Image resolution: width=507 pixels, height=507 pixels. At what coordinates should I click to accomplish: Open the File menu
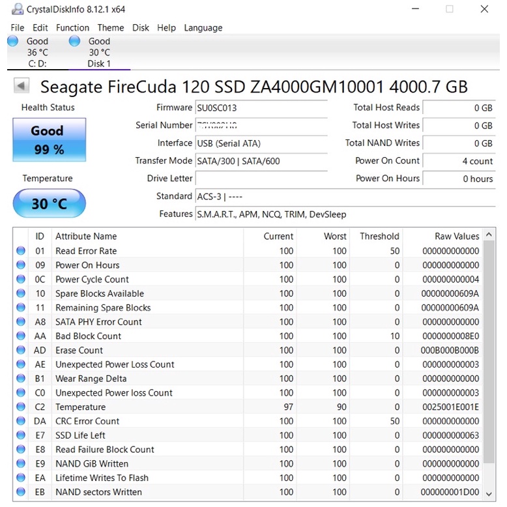17,28
